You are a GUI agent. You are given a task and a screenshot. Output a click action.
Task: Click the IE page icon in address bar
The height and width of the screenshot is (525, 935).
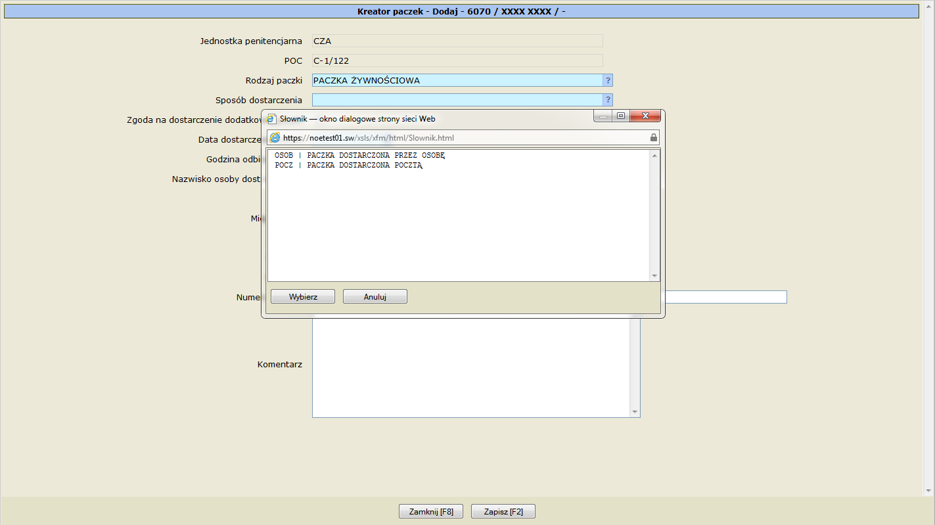pos(275,138)
